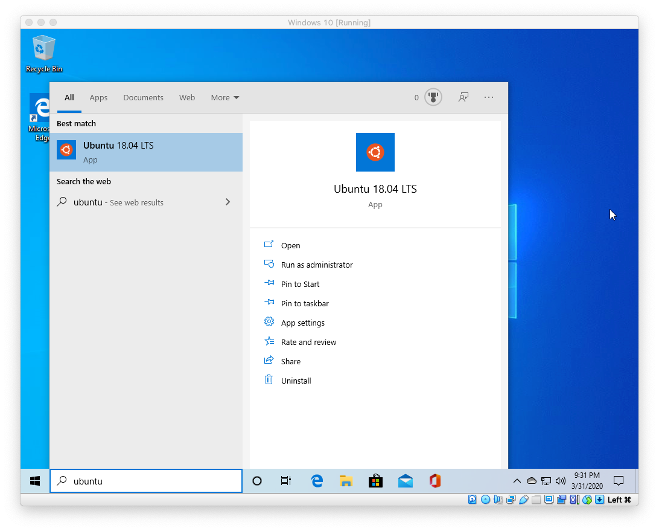Click the VirtualBox shared folders status icon
The image size is (659, 531).
(536, 500)
